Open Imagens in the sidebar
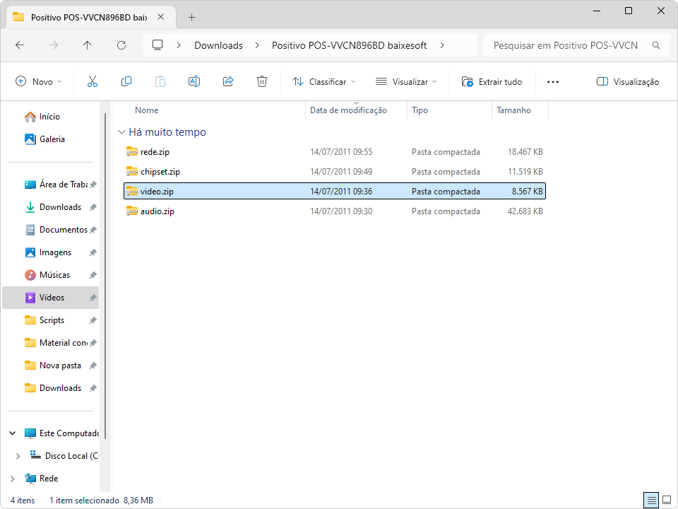The image size is (678, 509). (48, 252)
